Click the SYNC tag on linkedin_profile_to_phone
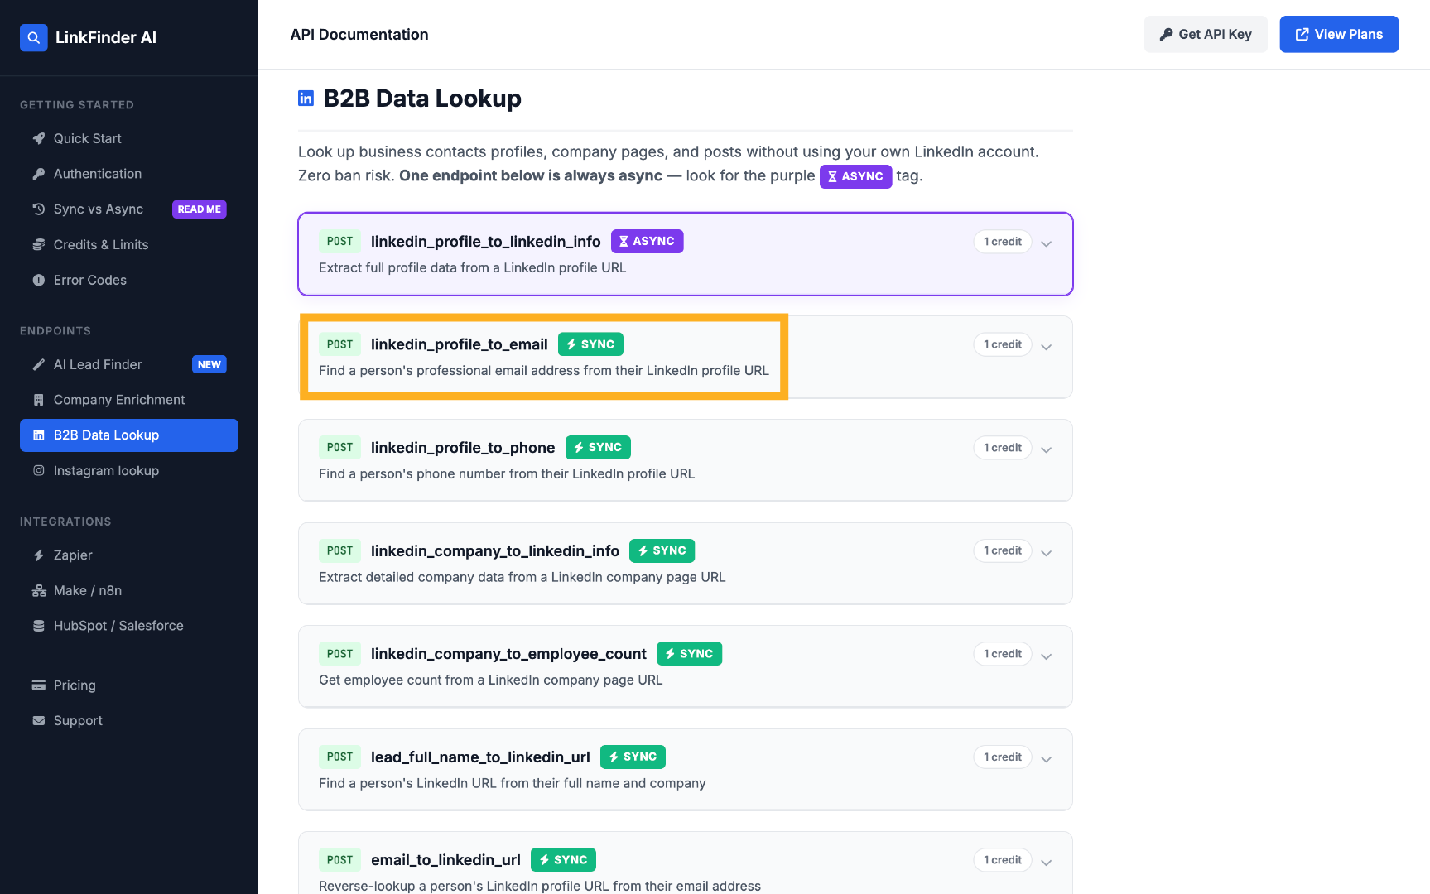The width and height of the screenshot is (1430, 894). pyautogui.click(x=598, y=448)
